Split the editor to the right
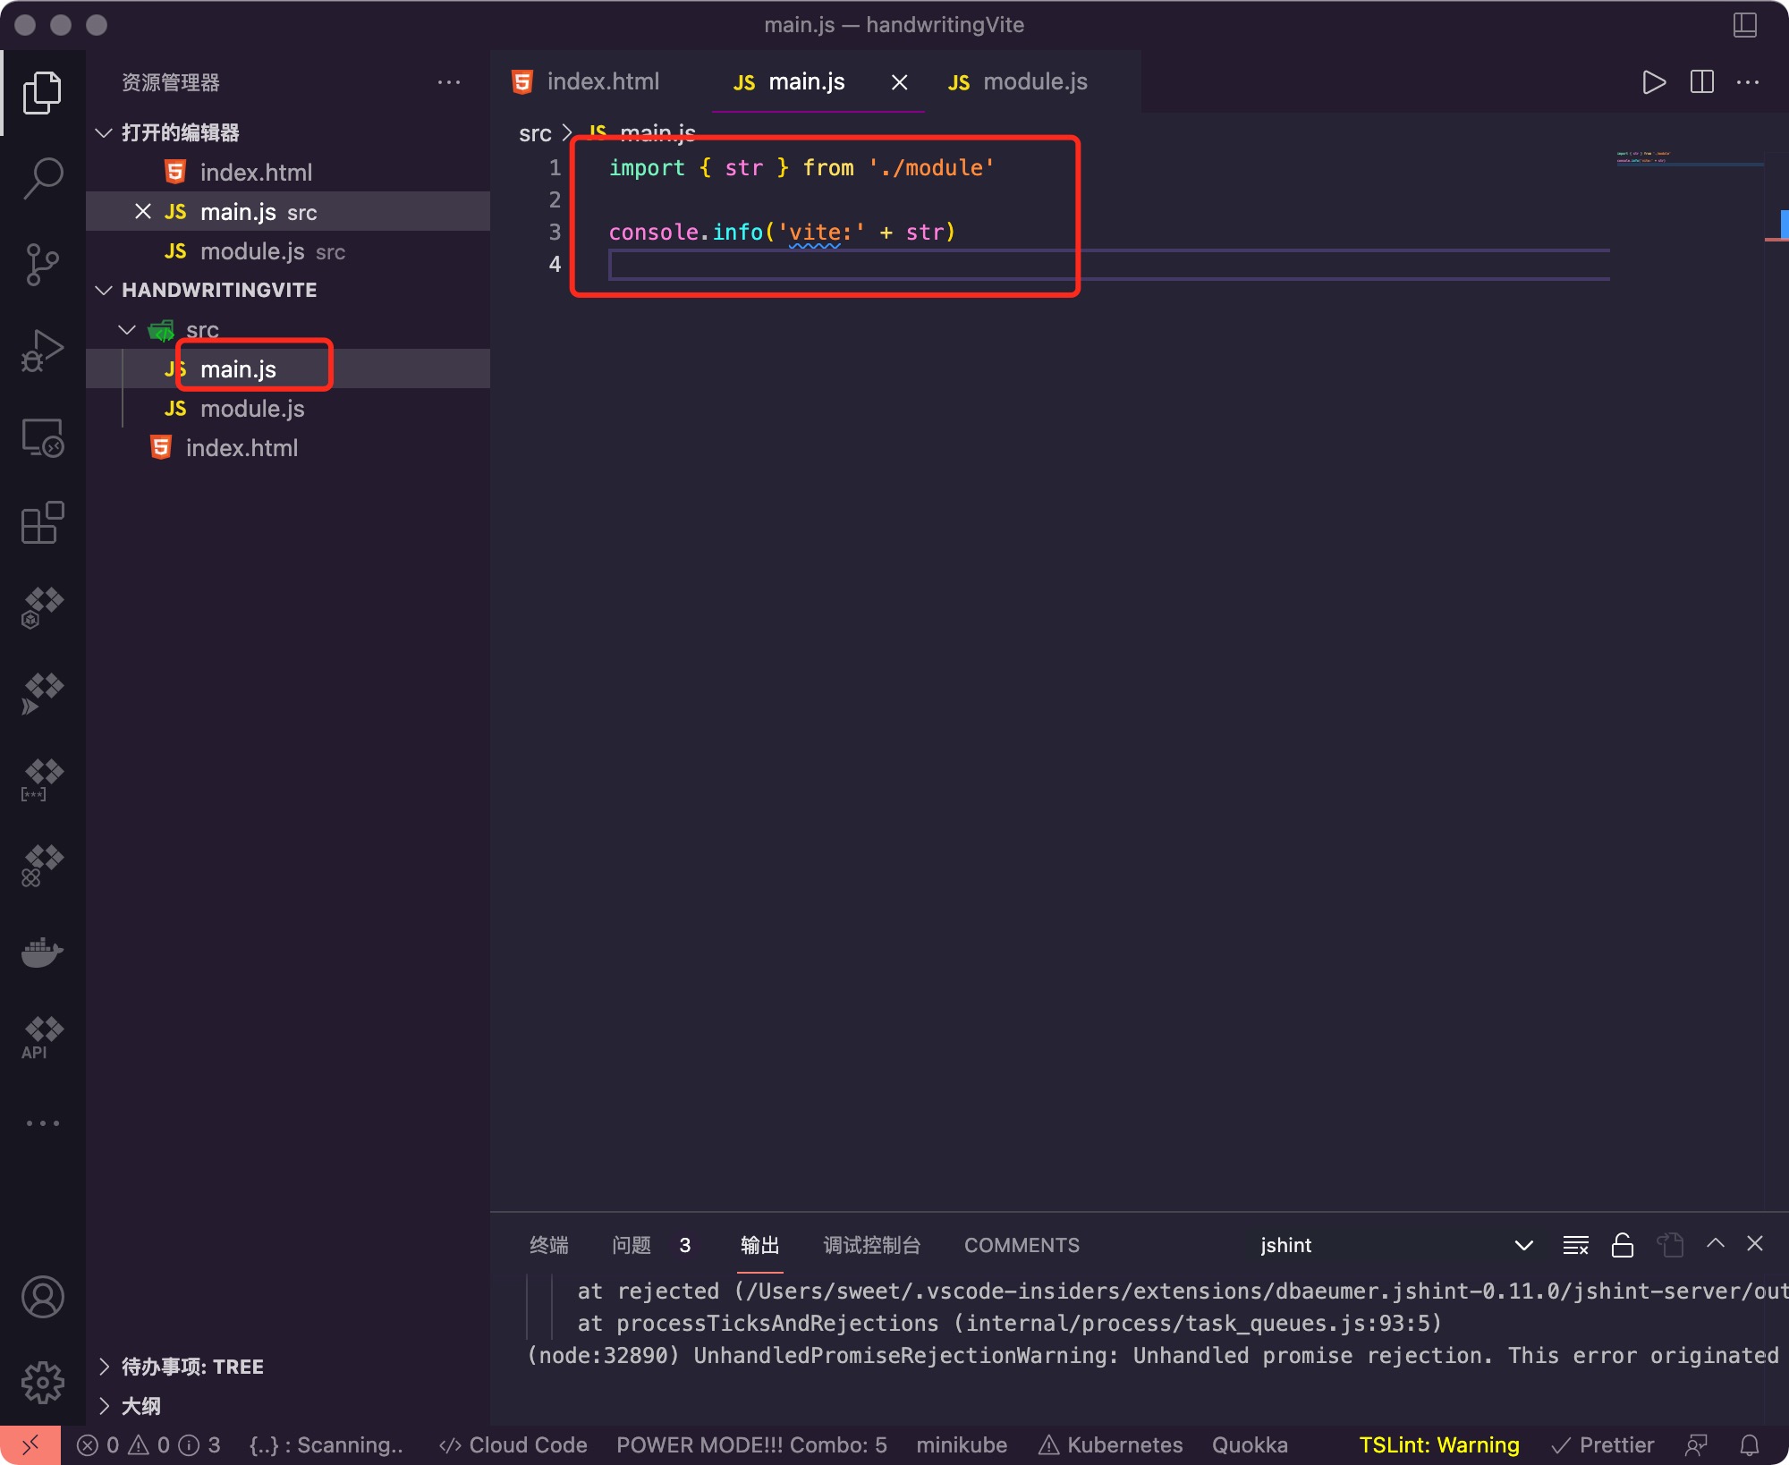This screenshot has height=1465, width=1789. [x=1701, y=82]
